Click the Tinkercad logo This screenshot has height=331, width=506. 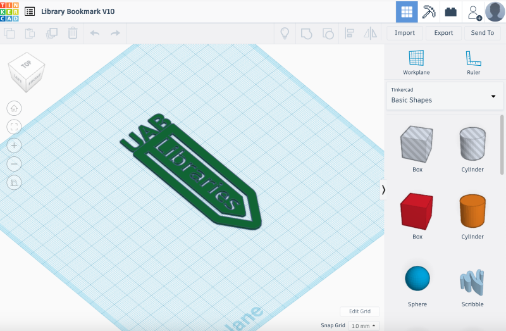point(11,11)
